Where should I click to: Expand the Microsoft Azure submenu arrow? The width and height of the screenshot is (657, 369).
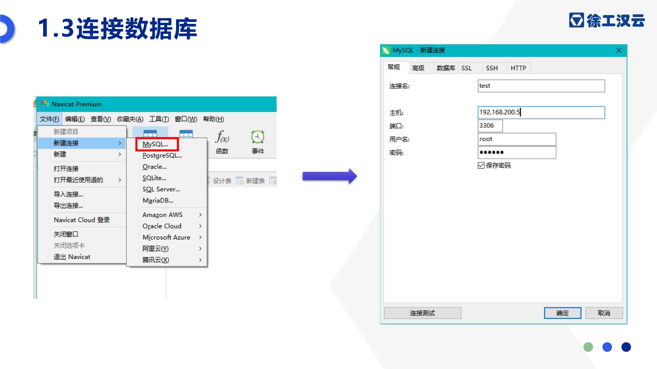(200, 237)
